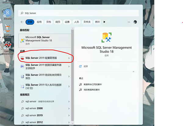Image resolution: width=183 pixels, height=126 pixels.
Task: Open Microsoft SQL Server Management Studio 18 best match
Action: click(x=45, y=40)
